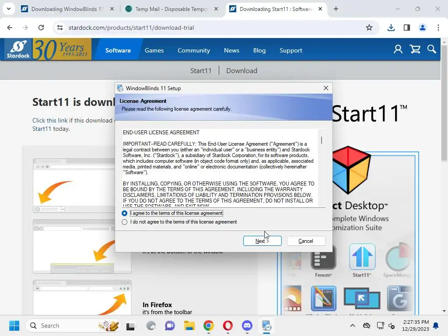Open the Software menu on Stardock site
The image size is (448, 336).
pyautogui.click(x=118, y=50)
